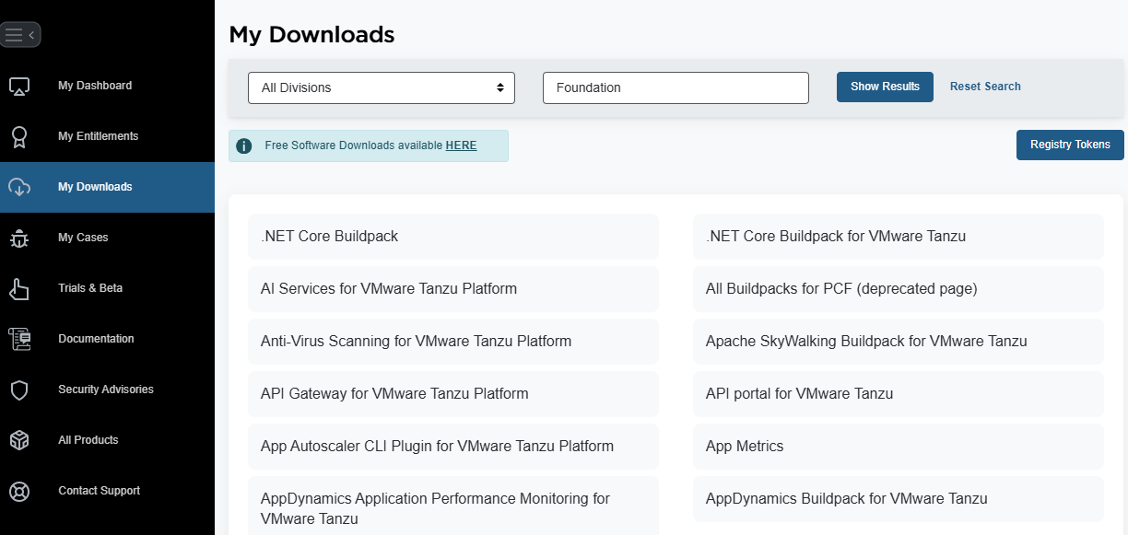1128x535 pixels.
Task: Click the Trials & Beta hand icon
Action: coord(19,289)
